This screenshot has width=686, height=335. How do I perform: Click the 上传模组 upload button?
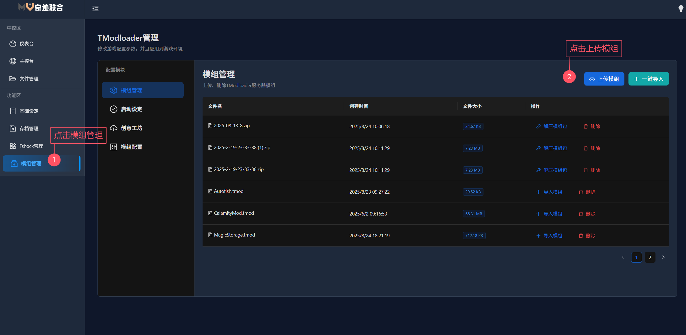[x=604, y=79]
